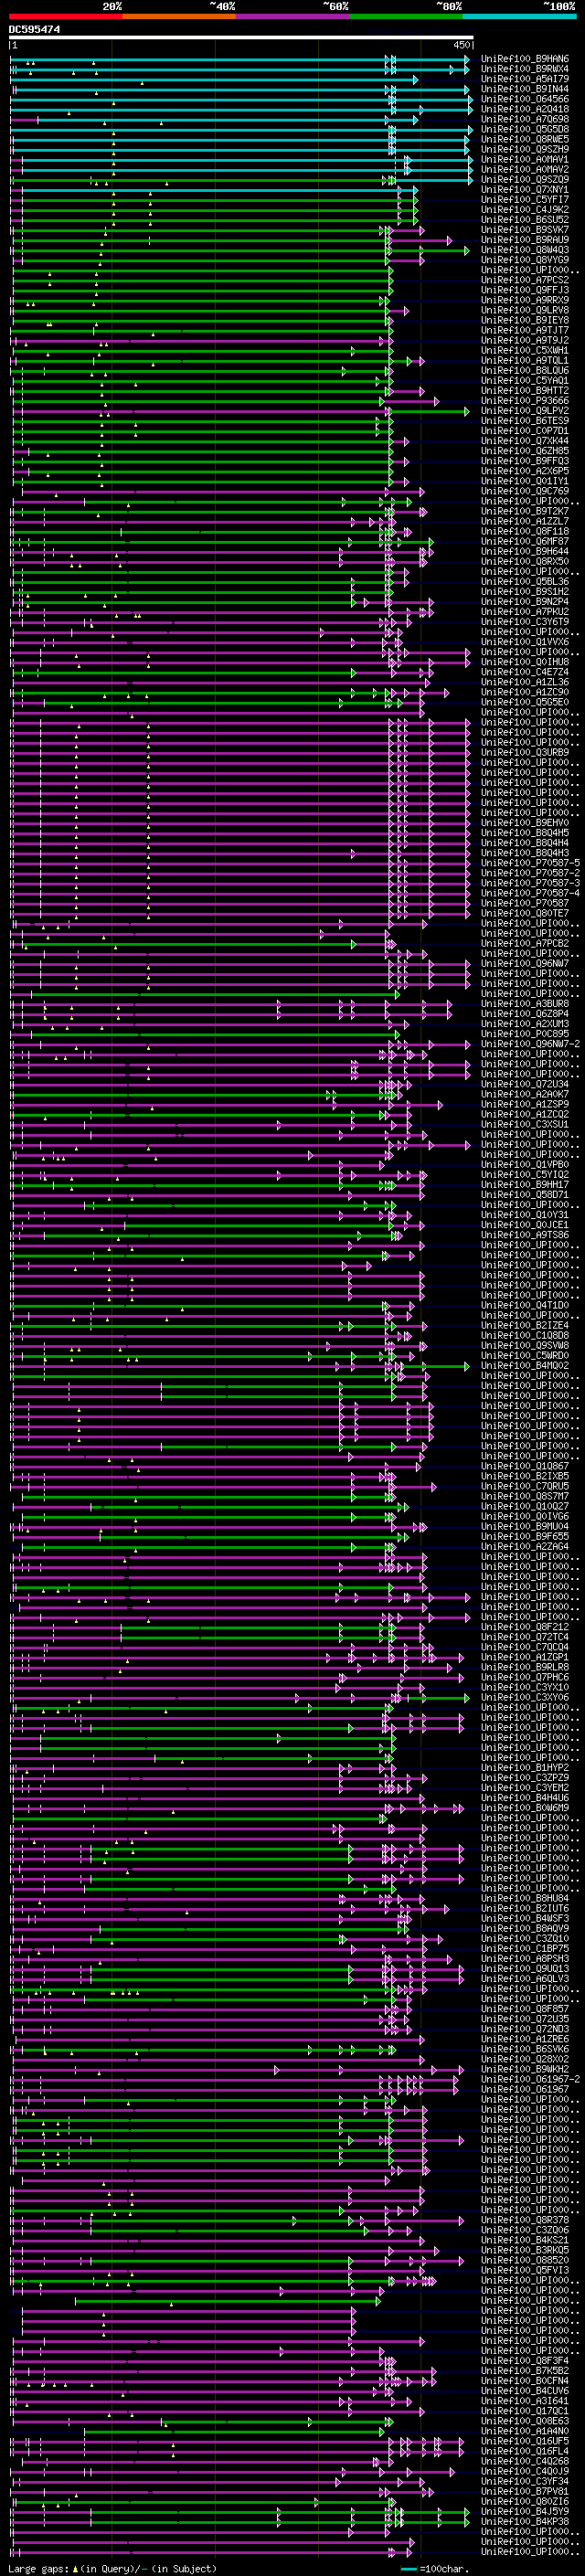Select the UniRef100_A9RRX9 label
Screen dimensions: 585x2576
point(525,300)
